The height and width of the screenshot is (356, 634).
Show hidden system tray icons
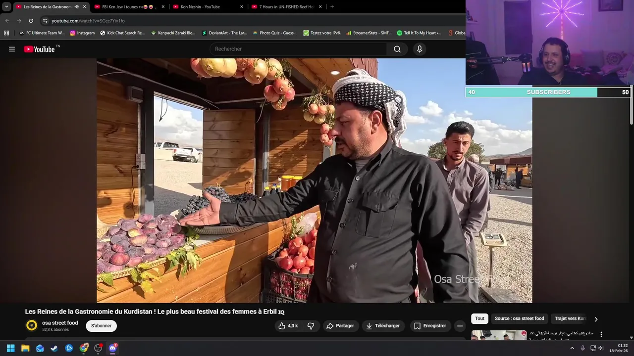coord(572,348)
